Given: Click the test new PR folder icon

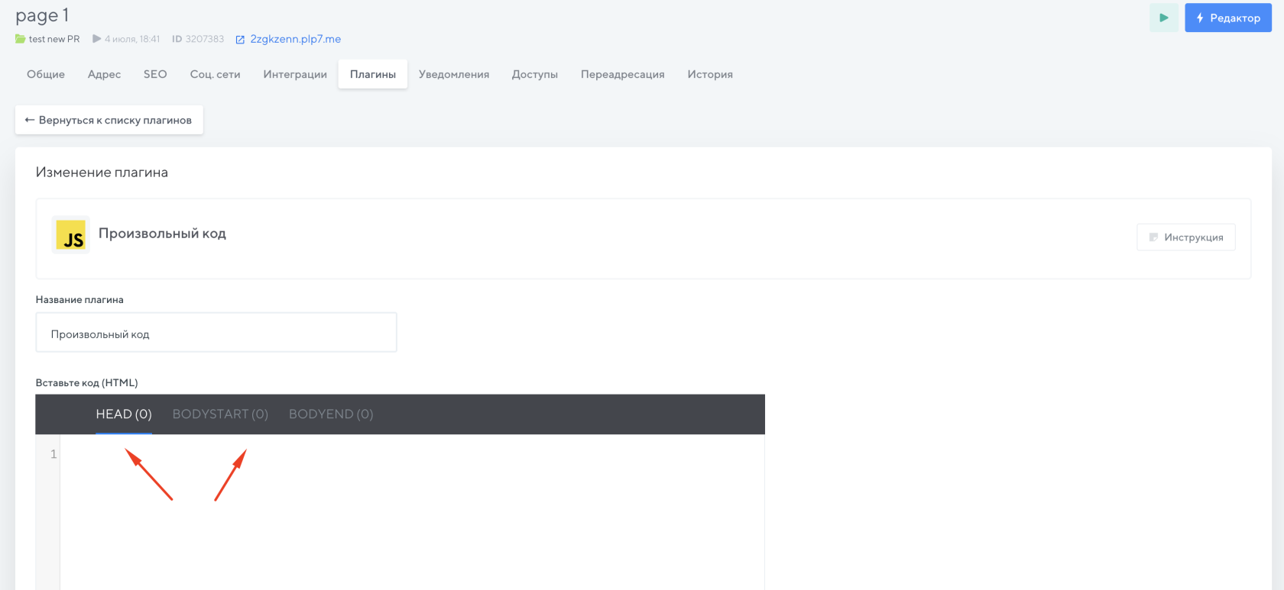Looking at the screenshot, I should coord(21,39).
